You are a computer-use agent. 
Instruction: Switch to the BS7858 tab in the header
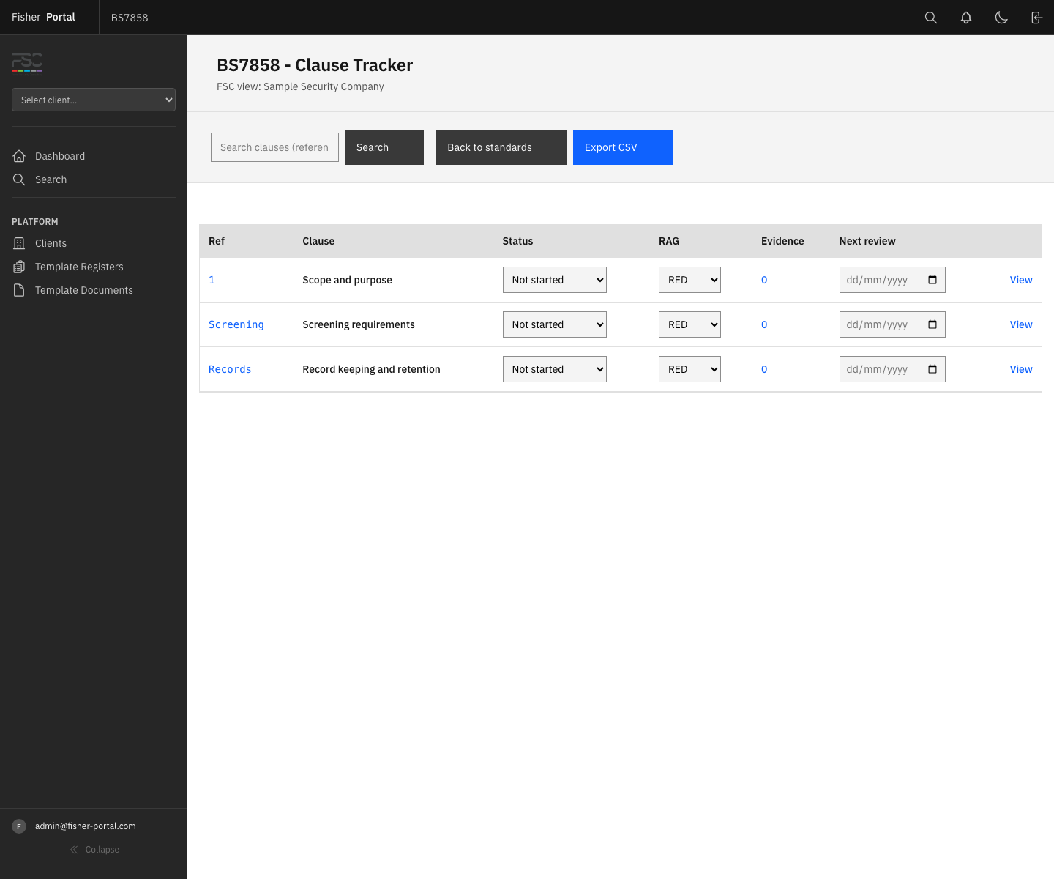129,17
